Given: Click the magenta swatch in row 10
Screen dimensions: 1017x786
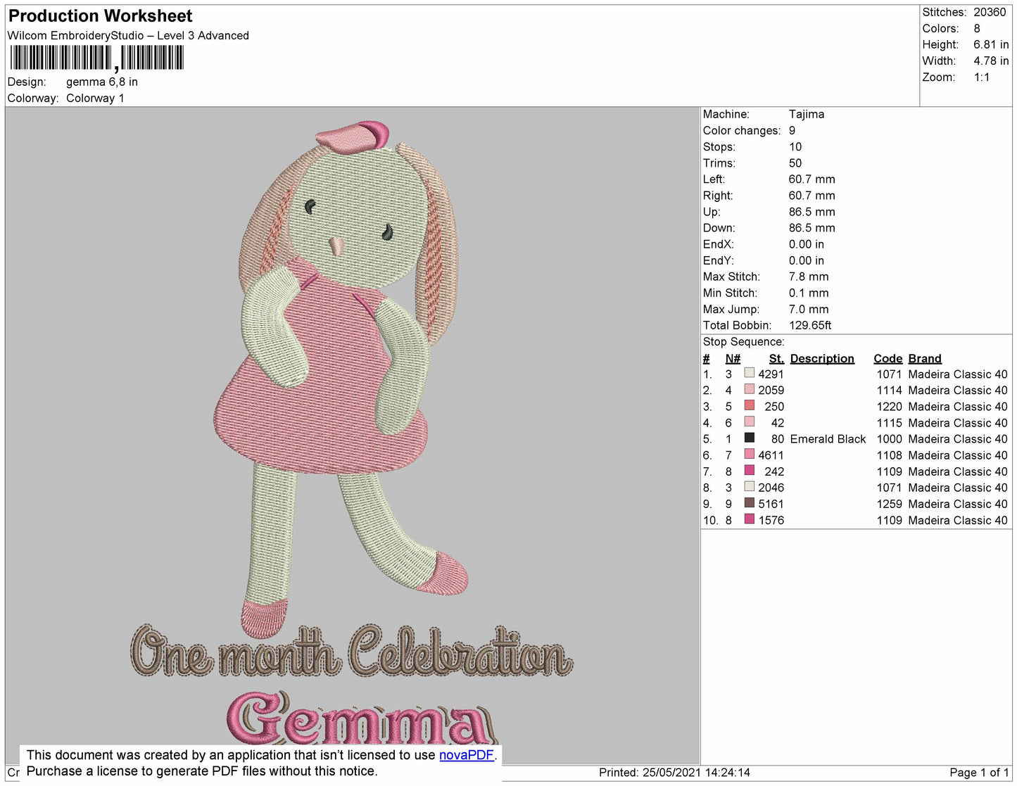Looking at the screenshot, I should (750, 519).
